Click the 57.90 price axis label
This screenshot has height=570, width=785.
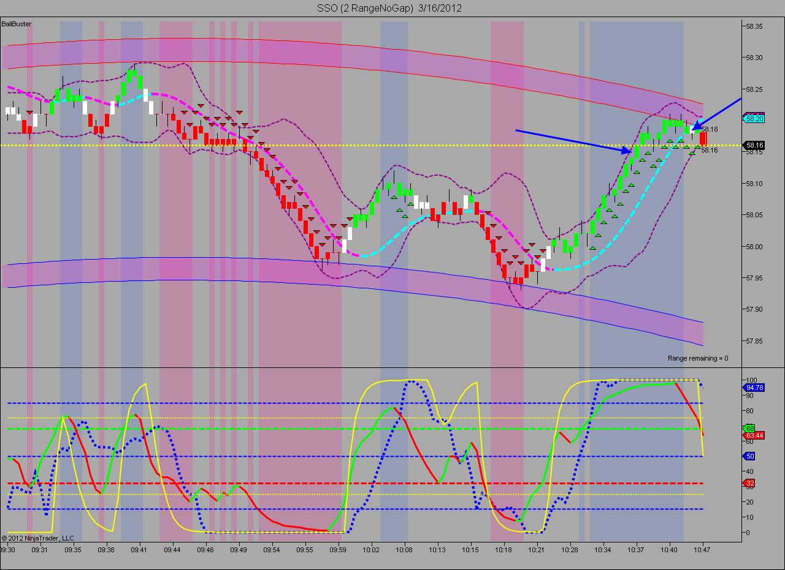point(754,309)
